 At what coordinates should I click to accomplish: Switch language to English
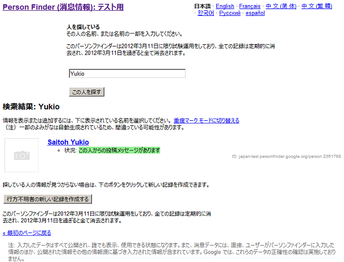pos(224,6)
